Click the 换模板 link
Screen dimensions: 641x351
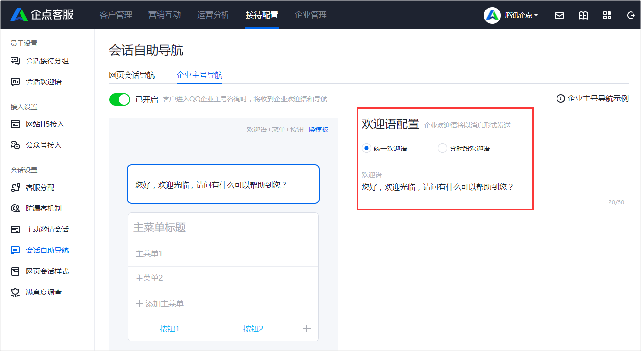coord(318,130)
